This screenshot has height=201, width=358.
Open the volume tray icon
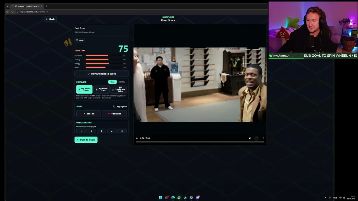pyautogui.click(x=344, y=198)
